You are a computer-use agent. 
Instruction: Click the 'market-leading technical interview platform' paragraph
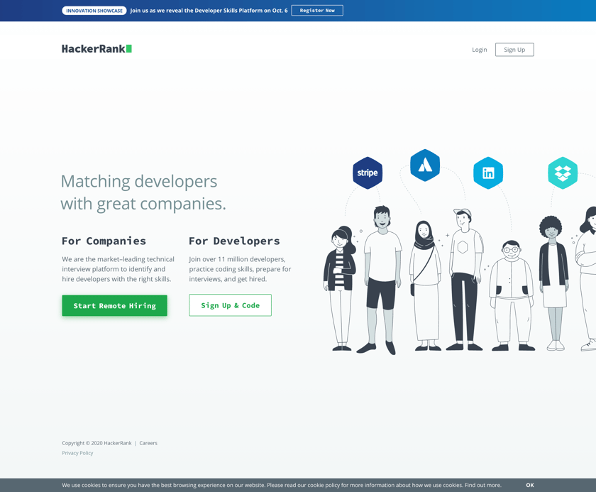tap(118, 269)
